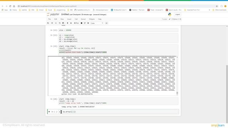Viewport: 228px width, 128px height.
Task: Focus the localhost address bar
Action: tap(116, 6)
